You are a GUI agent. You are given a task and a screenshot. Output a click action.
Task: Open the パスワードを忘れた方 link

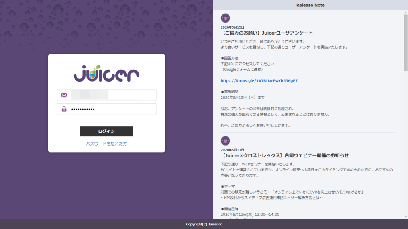click(106, 144)
